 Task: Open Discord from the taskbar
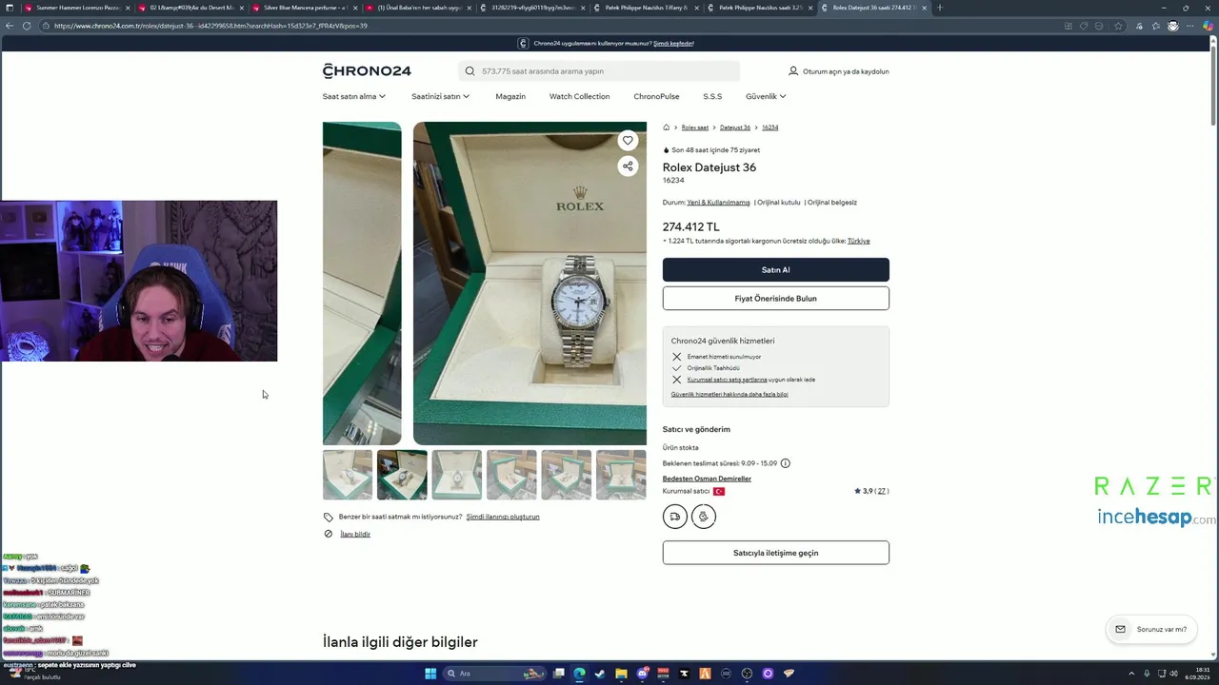click(x=642, y=674)
